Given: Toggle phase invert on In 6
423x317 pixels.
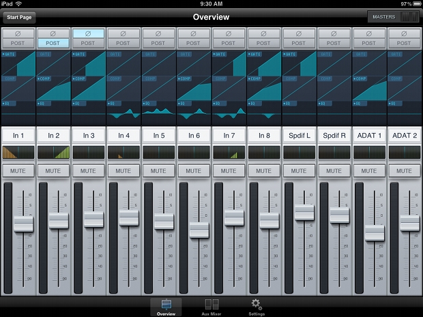Looking at the screenshot, I should click(x=194, y=33).
